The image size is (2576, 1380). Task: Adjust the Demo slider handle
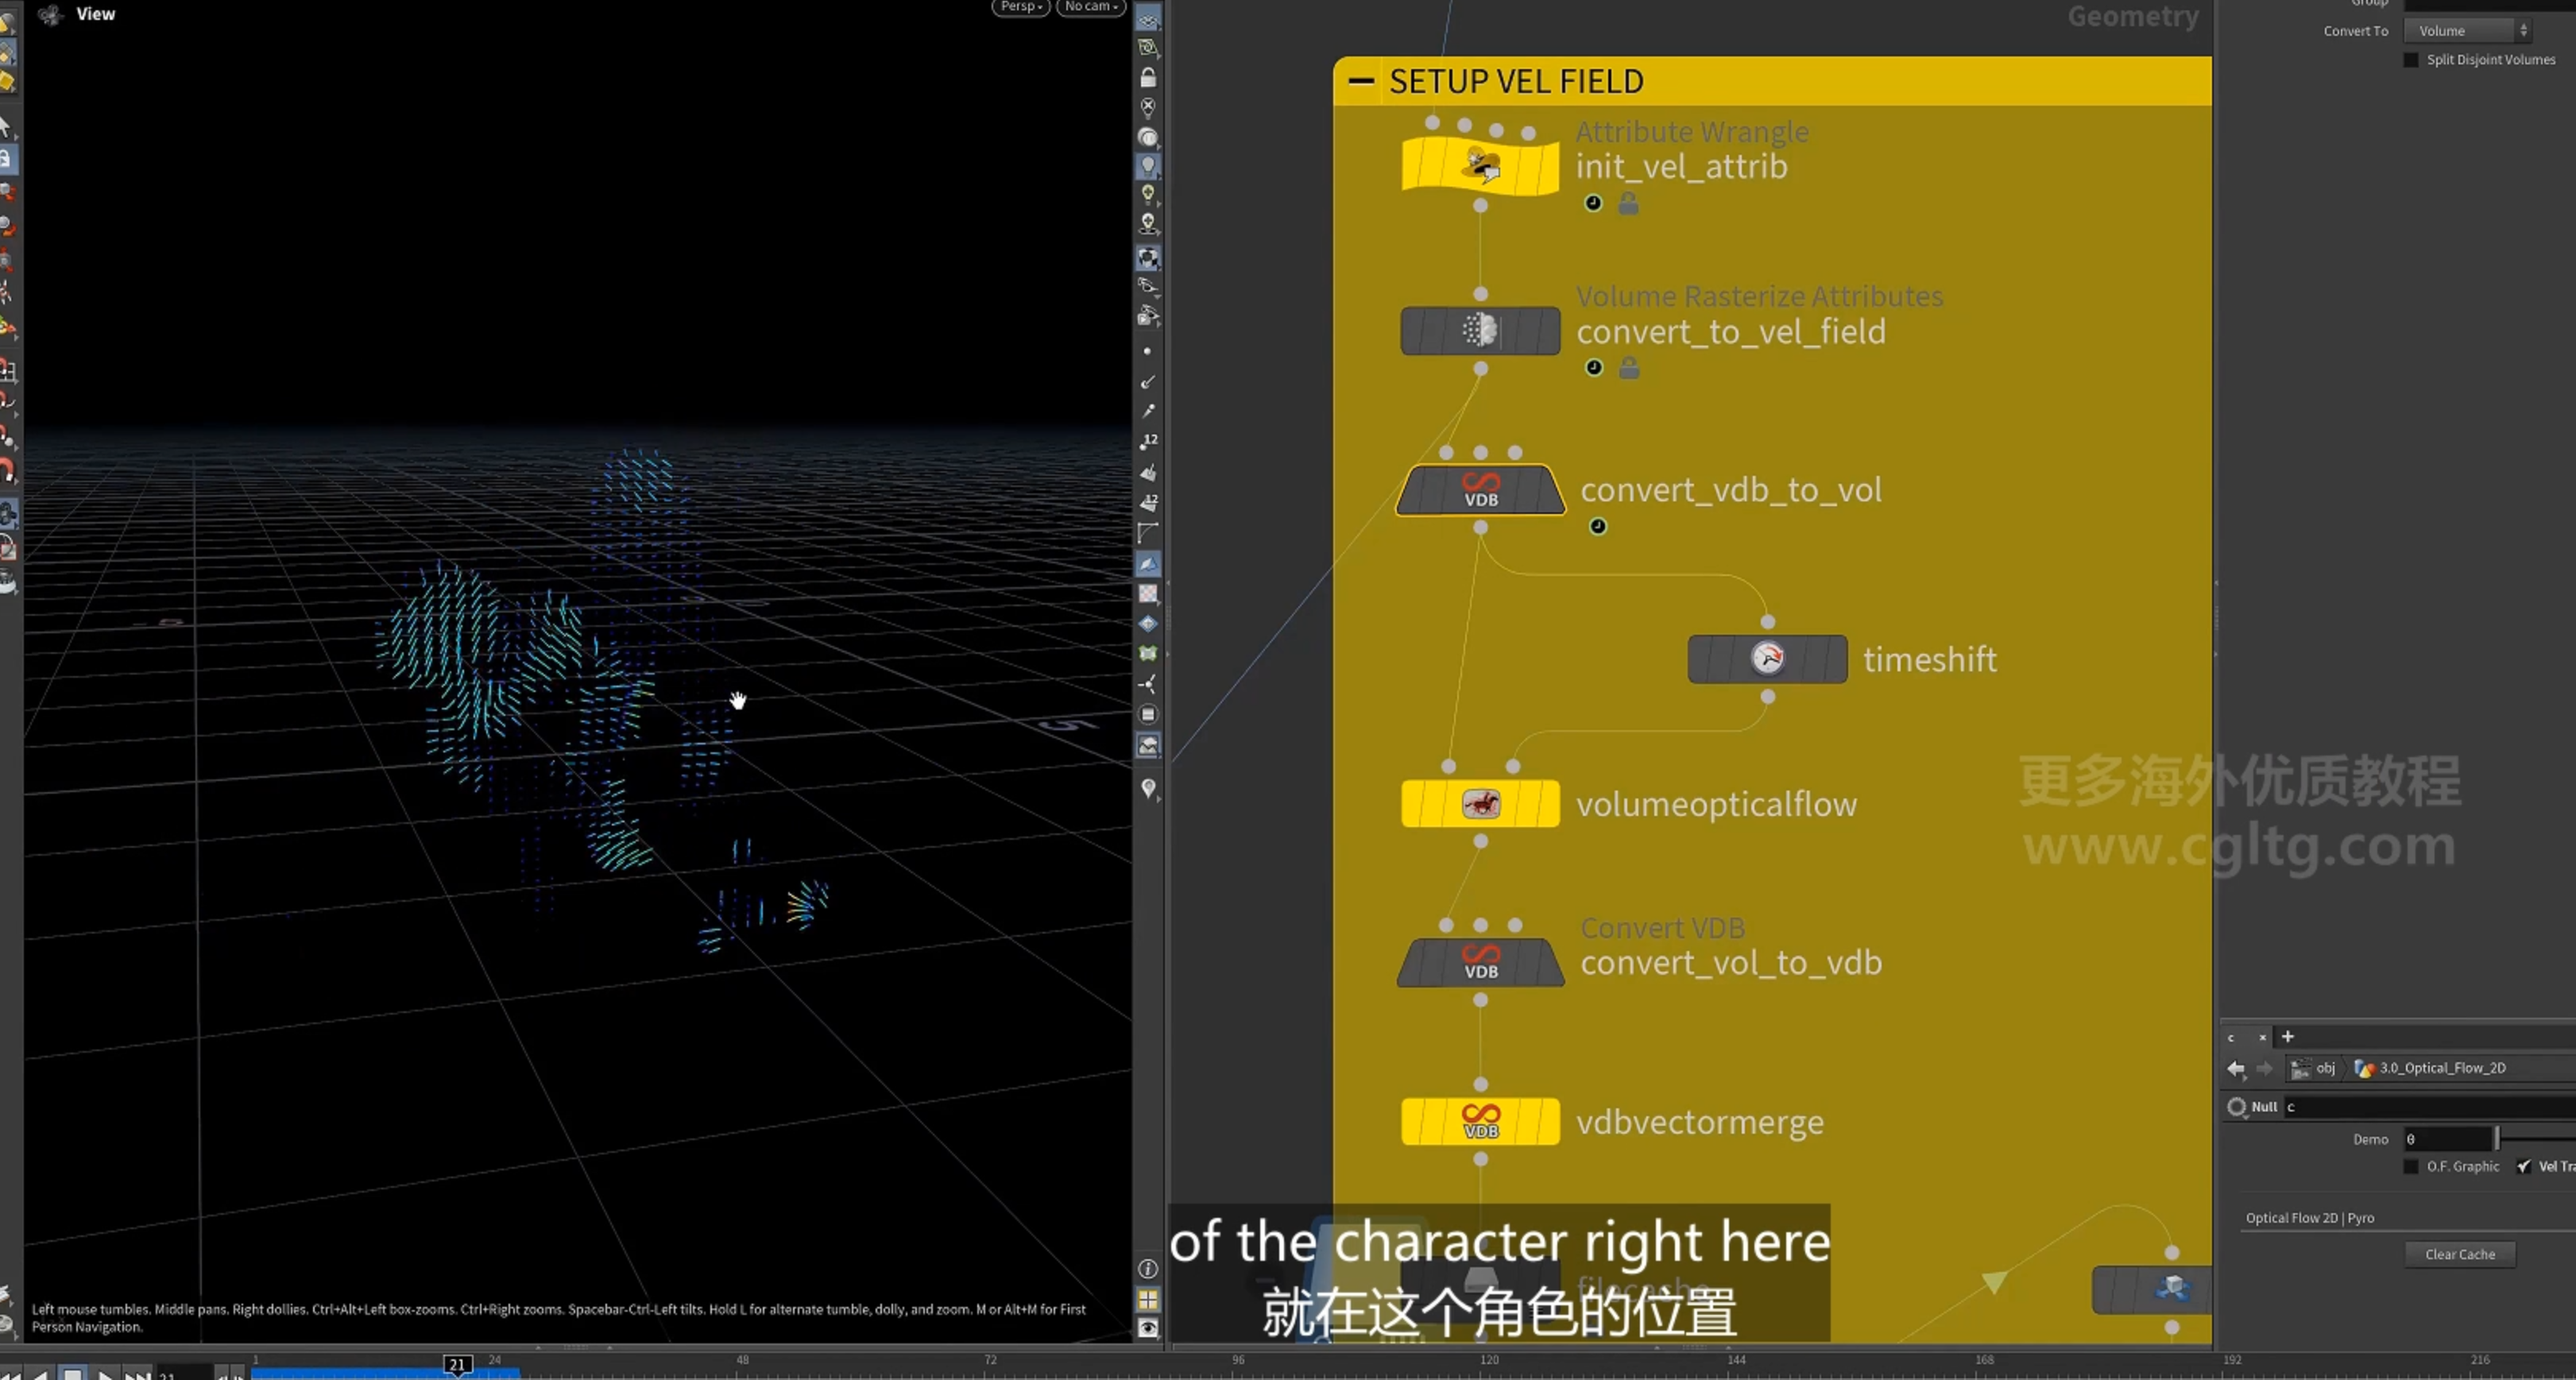(x=2497, y=1138)
